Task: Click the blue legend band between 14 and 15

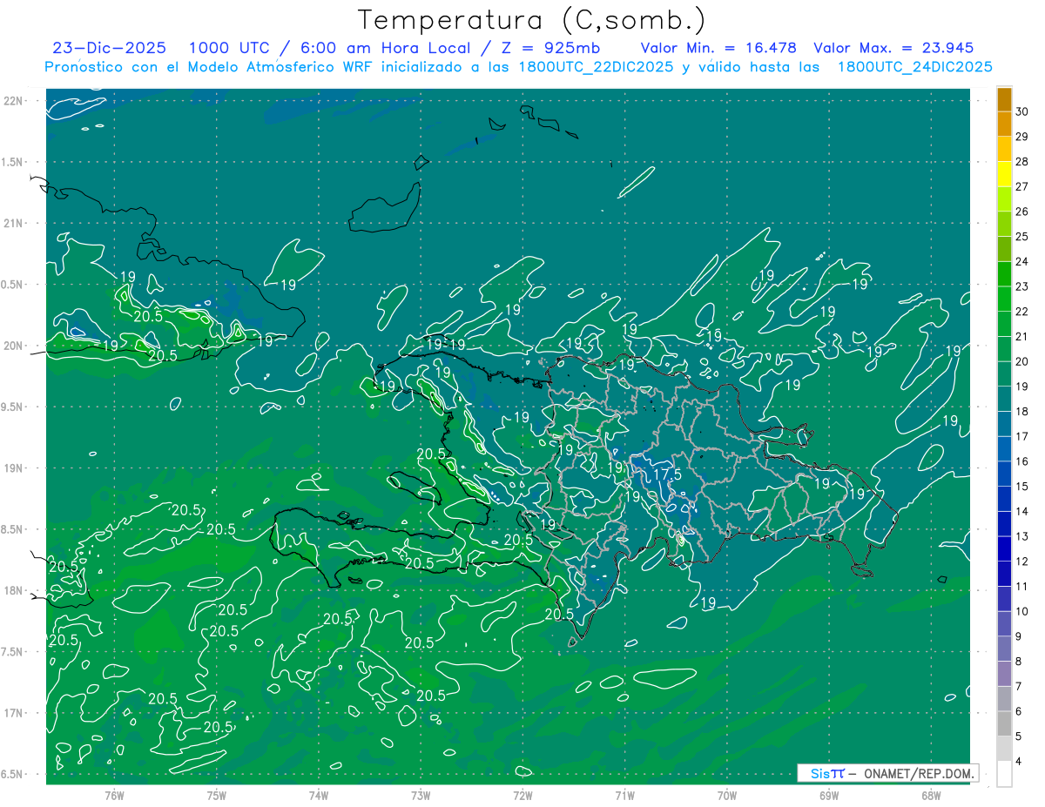Action: pos(1004,499)
